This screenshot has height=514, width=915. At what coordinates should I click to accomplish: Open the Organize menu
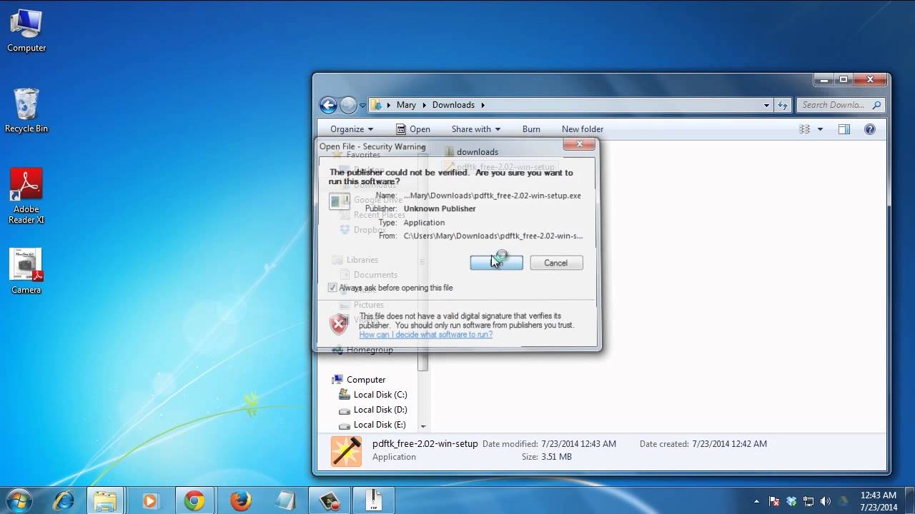coord(352,129)
